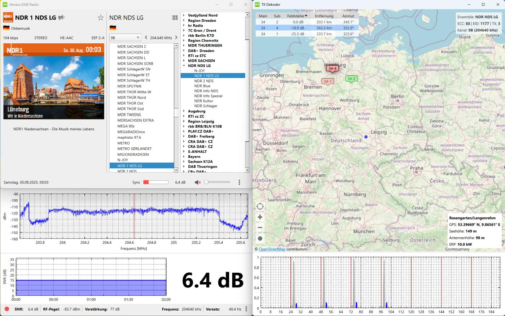Click the megaphone announcement icon beside the station name
This screenshot has height=316, width=505.
(x=61, y=17)
